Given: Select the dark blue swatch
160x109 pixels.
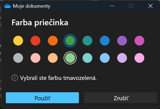Looking at the screenshot, I should tap(105, 41).
